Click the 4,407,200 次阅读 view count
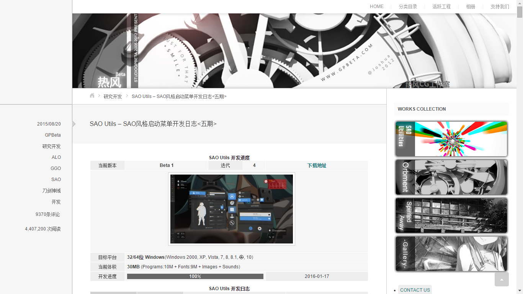This screenshot has height=294, width=523. tap(43, 229)
